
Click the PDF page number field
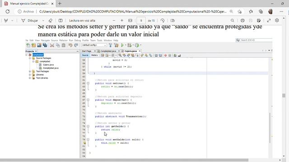pos(141,21)
